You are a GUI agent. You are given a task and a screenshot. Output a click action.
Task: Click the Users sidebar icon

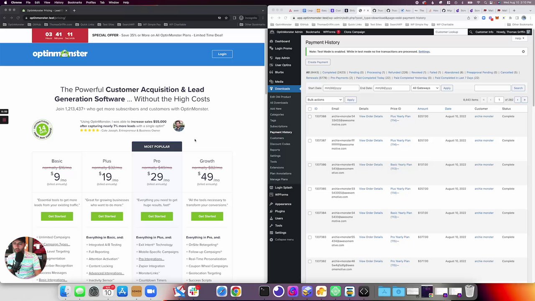point(271,218)
